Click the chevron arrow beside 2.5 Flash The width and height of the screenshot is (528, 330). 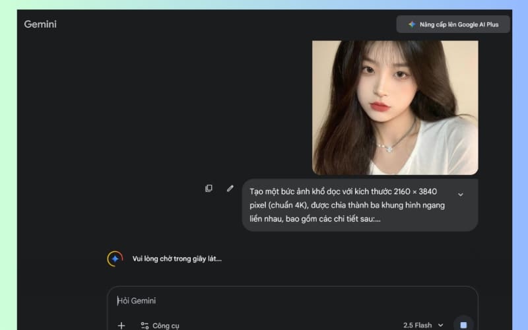[x=440, y=325]
